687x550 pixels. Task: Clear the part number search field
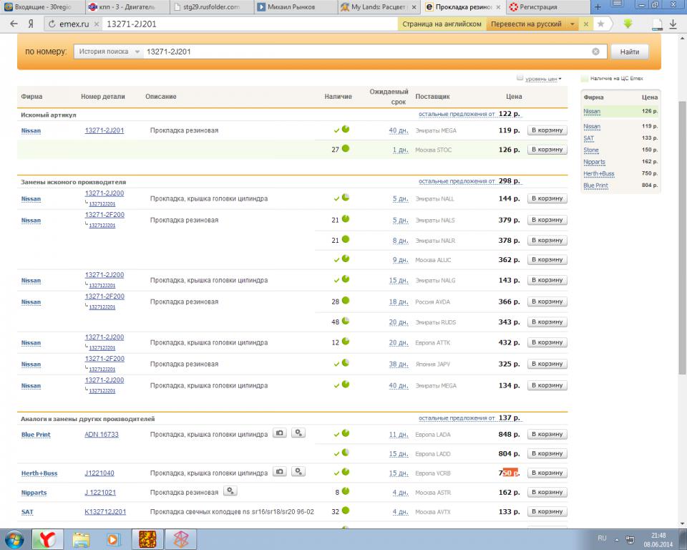[x=596, y=52]
